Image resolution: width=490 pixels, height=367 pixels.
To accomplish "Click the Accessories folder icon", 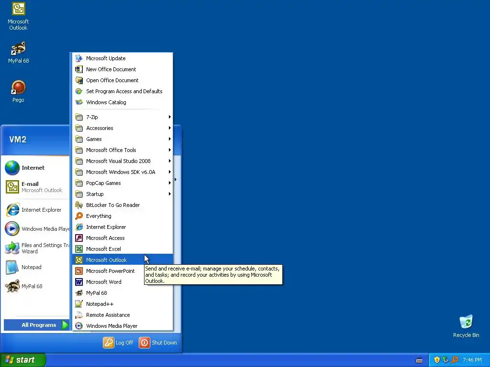I will click(x=79, y=128).
